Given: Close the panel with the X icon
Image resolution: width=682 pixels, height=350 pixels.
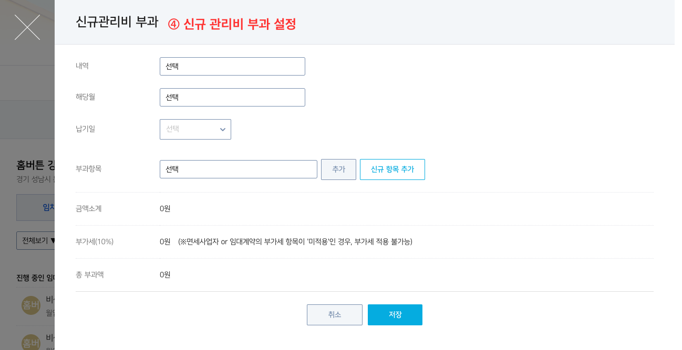Looking at the screenshot, I should [27, 27].
